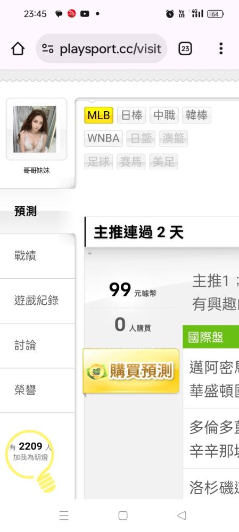The height and width of the screenshot is (532, 239).
Task: Open the Chrome three-dot menu
Action: pos(221,48)
